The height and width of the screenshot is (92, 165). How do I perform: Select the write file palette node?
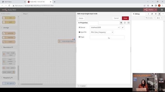click(x=9, y=33)
